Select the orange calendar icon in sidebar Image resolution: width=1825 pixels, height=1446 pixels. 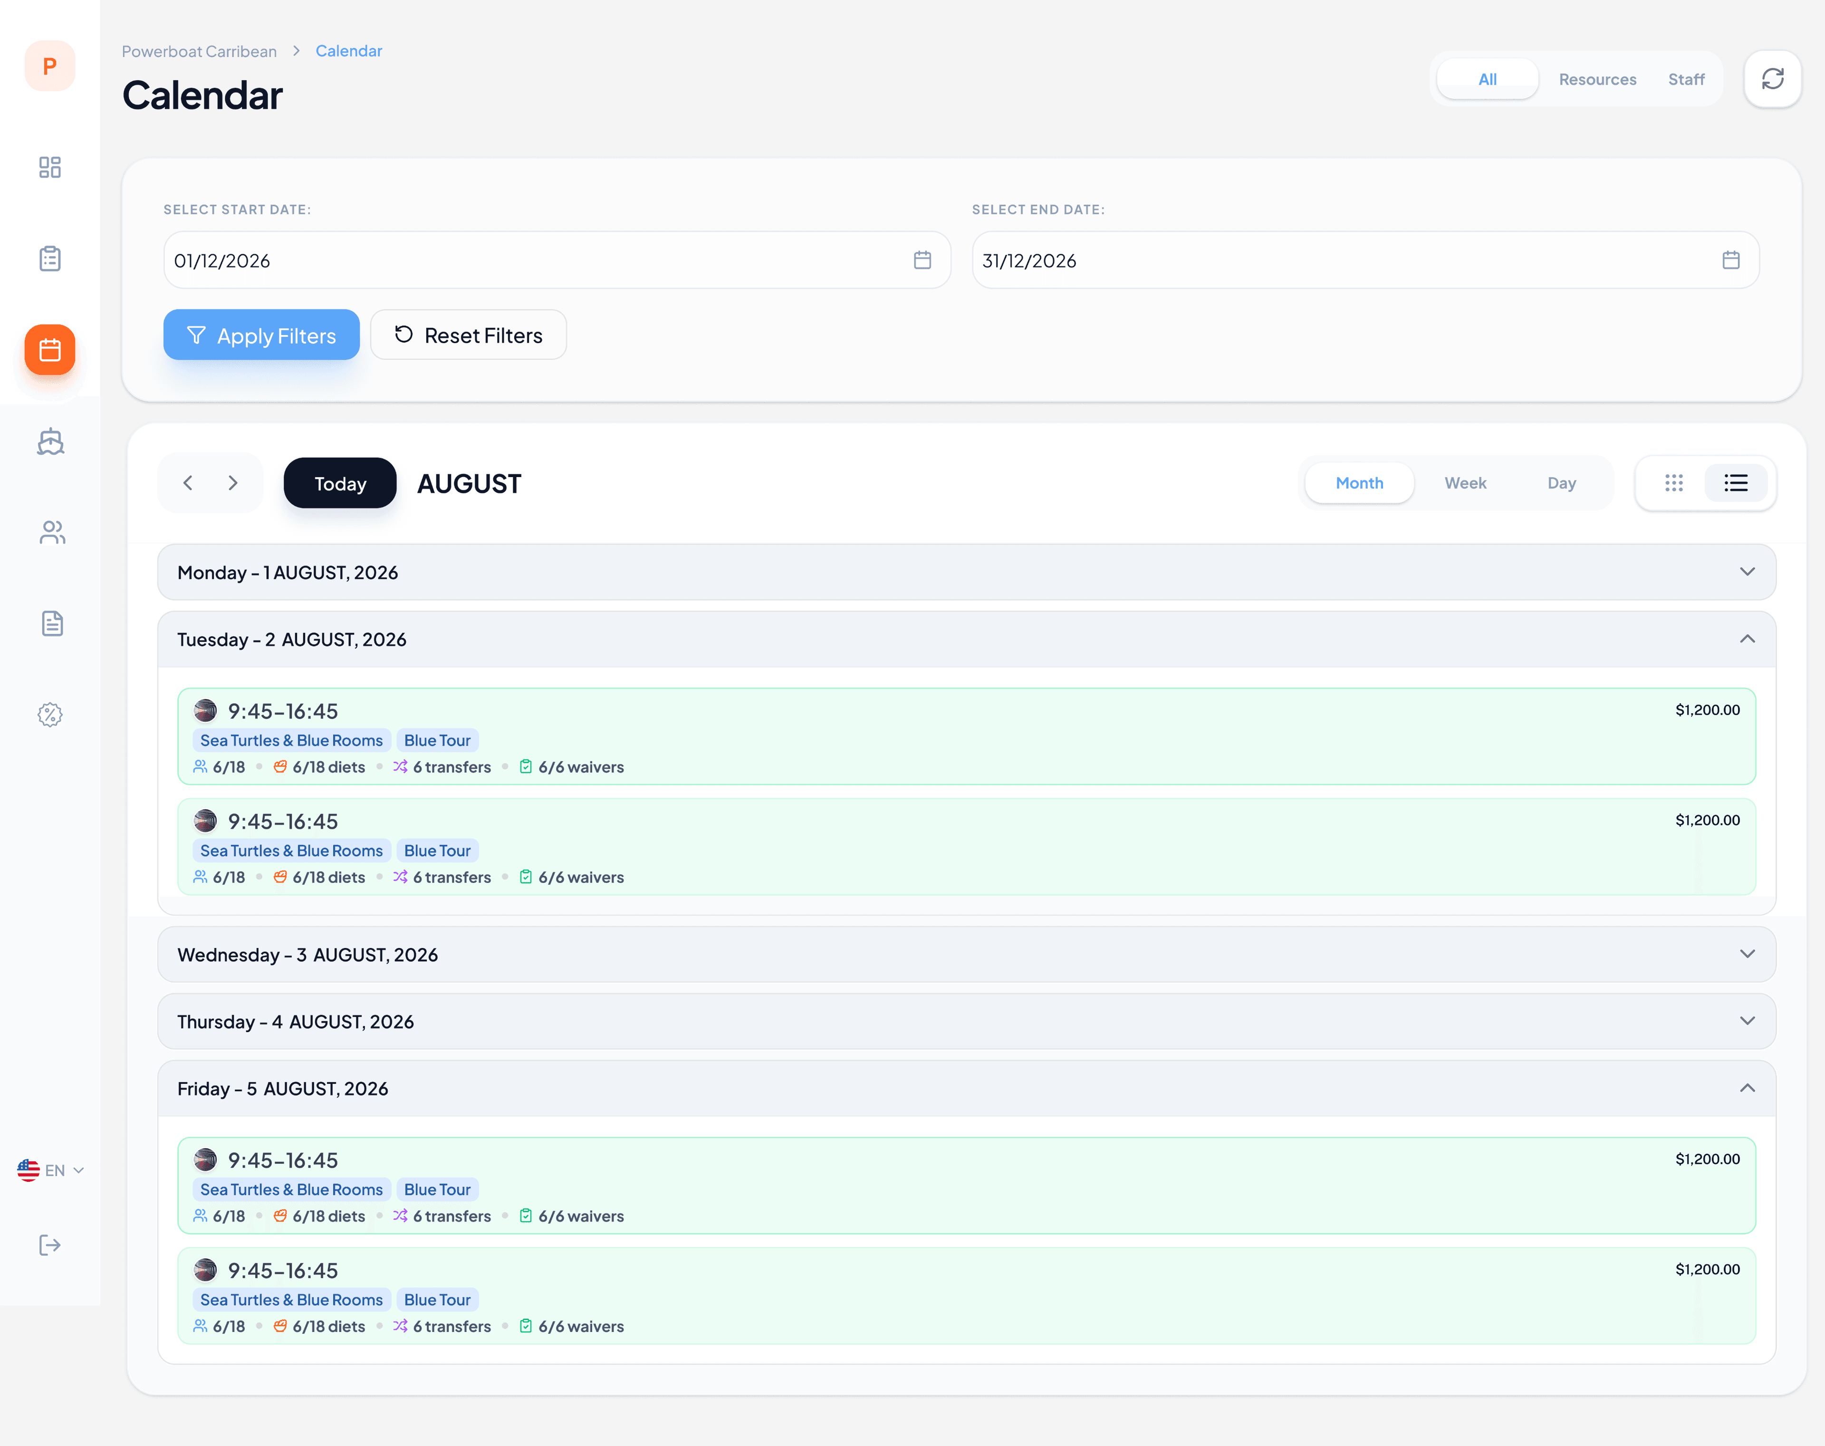coord(50,349)
